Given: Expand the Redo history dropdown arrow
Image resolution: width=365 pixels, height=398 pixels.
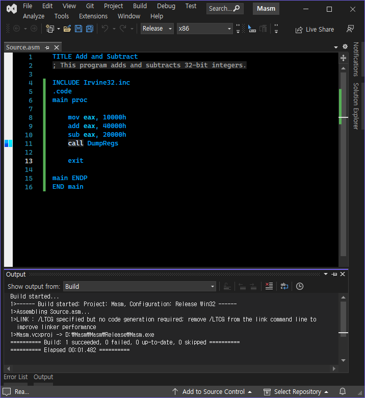Looking at the screenshot, I should (132, 29).
